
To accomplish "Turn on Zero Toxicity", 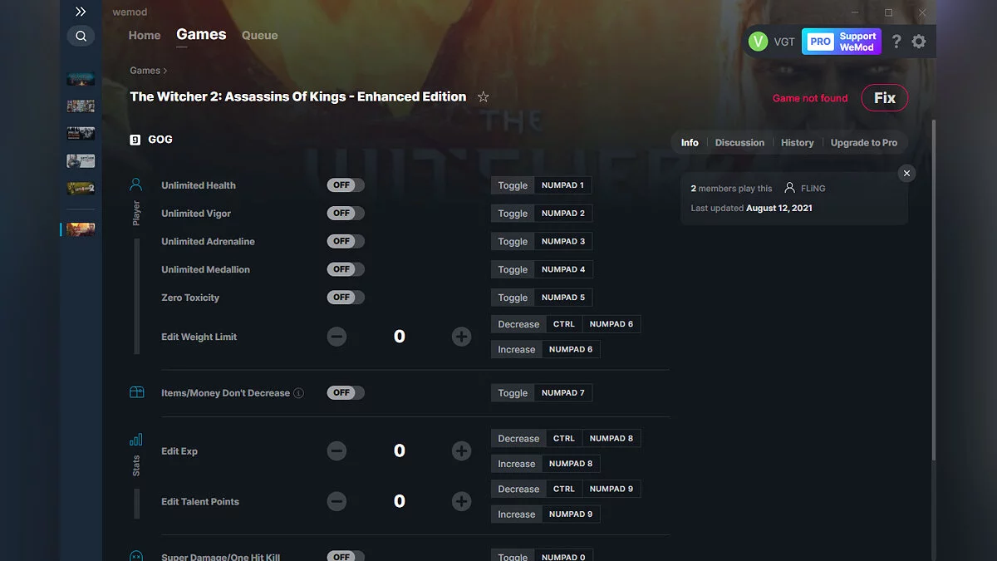I will [346, 297].
